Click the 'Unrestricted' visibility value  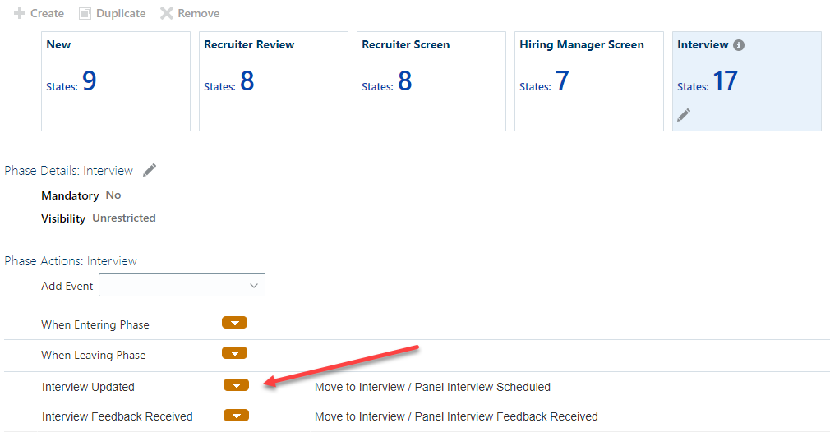[124, 218]
